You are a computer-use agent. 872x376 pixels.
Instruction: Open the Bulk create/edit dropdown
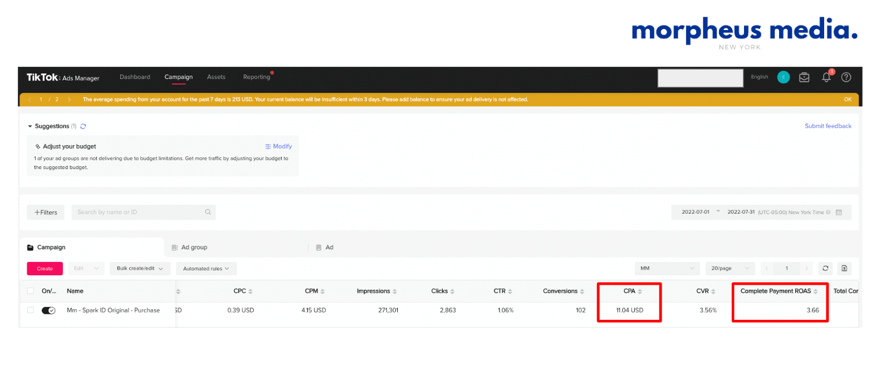[140, 268]
